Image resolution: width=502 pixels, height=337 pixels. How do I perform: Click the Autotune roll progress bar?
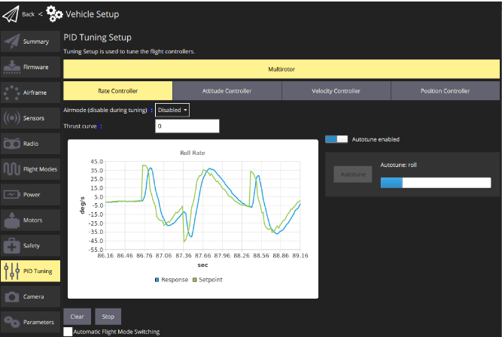435,182
